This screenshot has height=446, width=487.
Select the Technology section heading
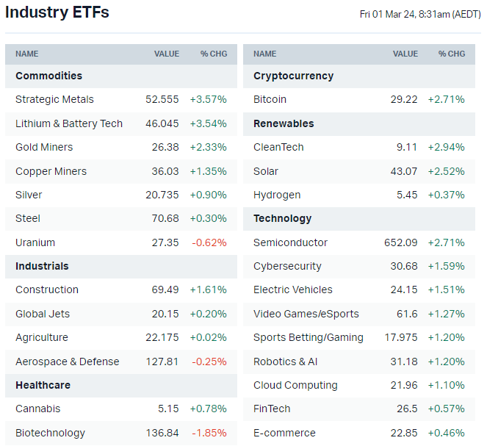tap(282, 218)
